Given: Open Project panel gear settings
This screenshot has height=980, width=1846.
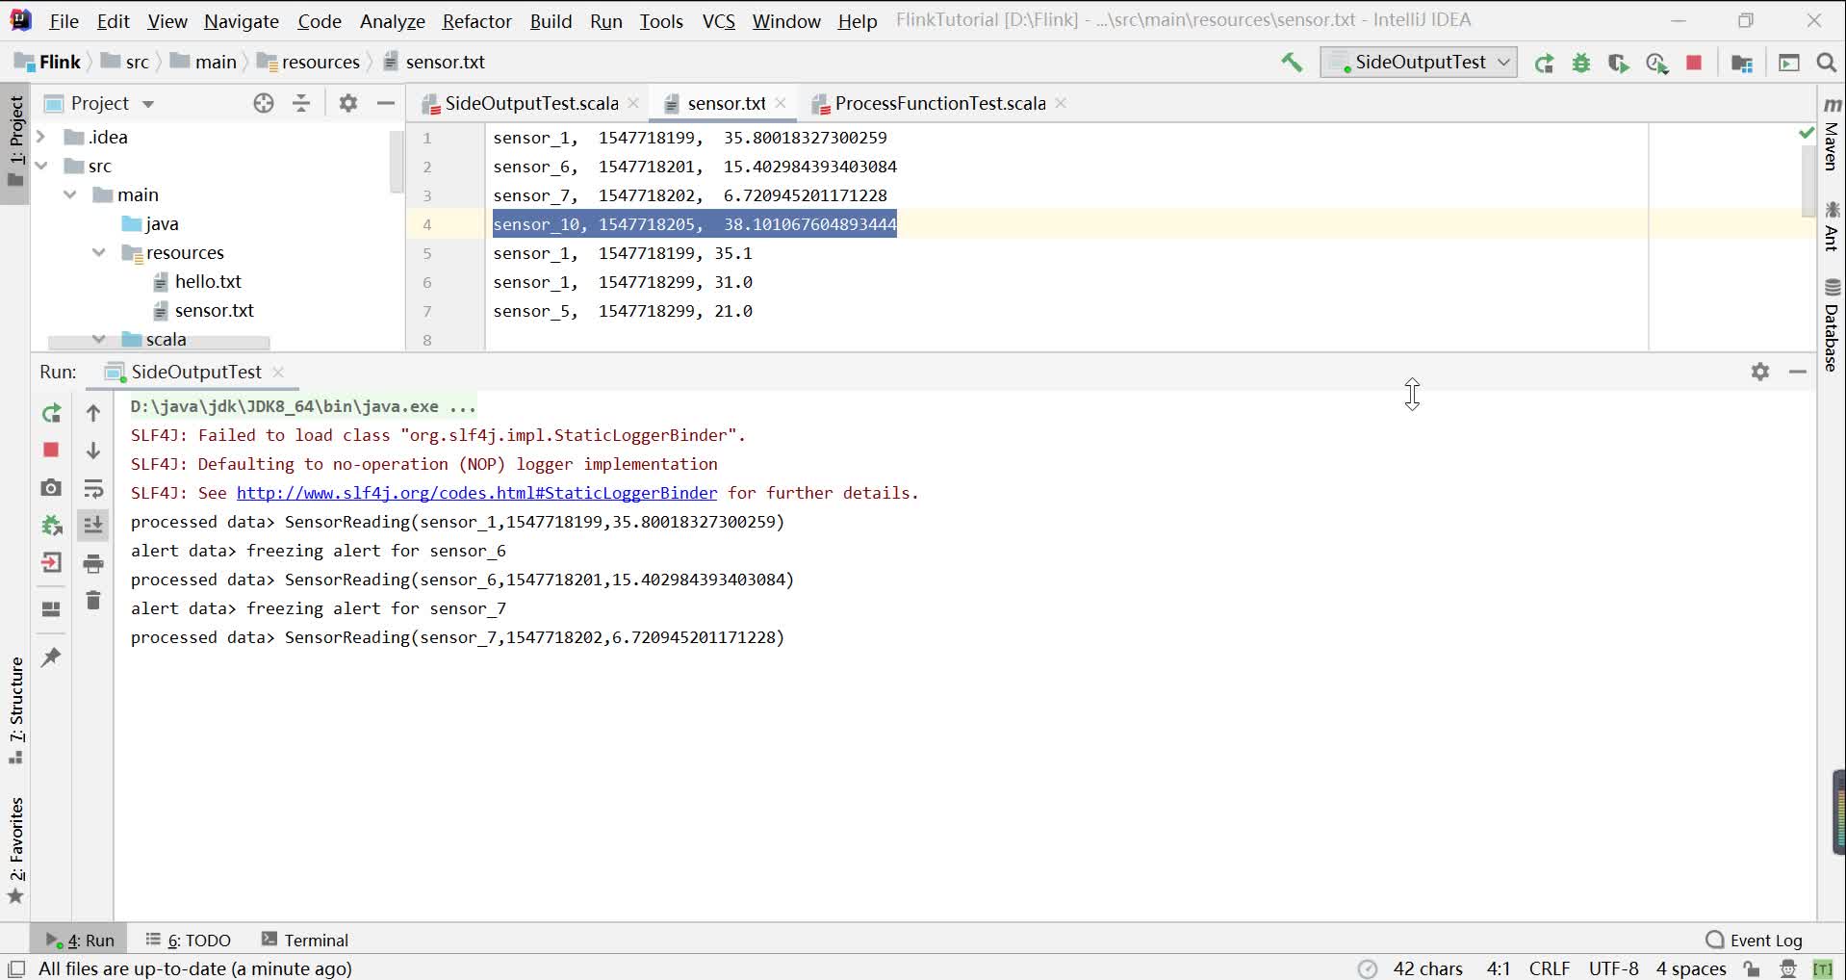Looking at the screenshot, I should coord(348,103).
